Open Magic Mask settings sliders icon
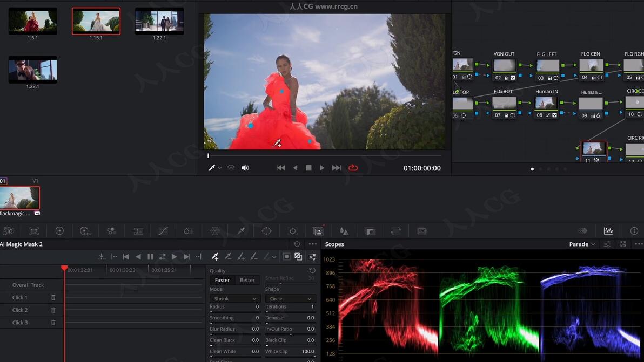644x362 pixels. coord(313,257)
